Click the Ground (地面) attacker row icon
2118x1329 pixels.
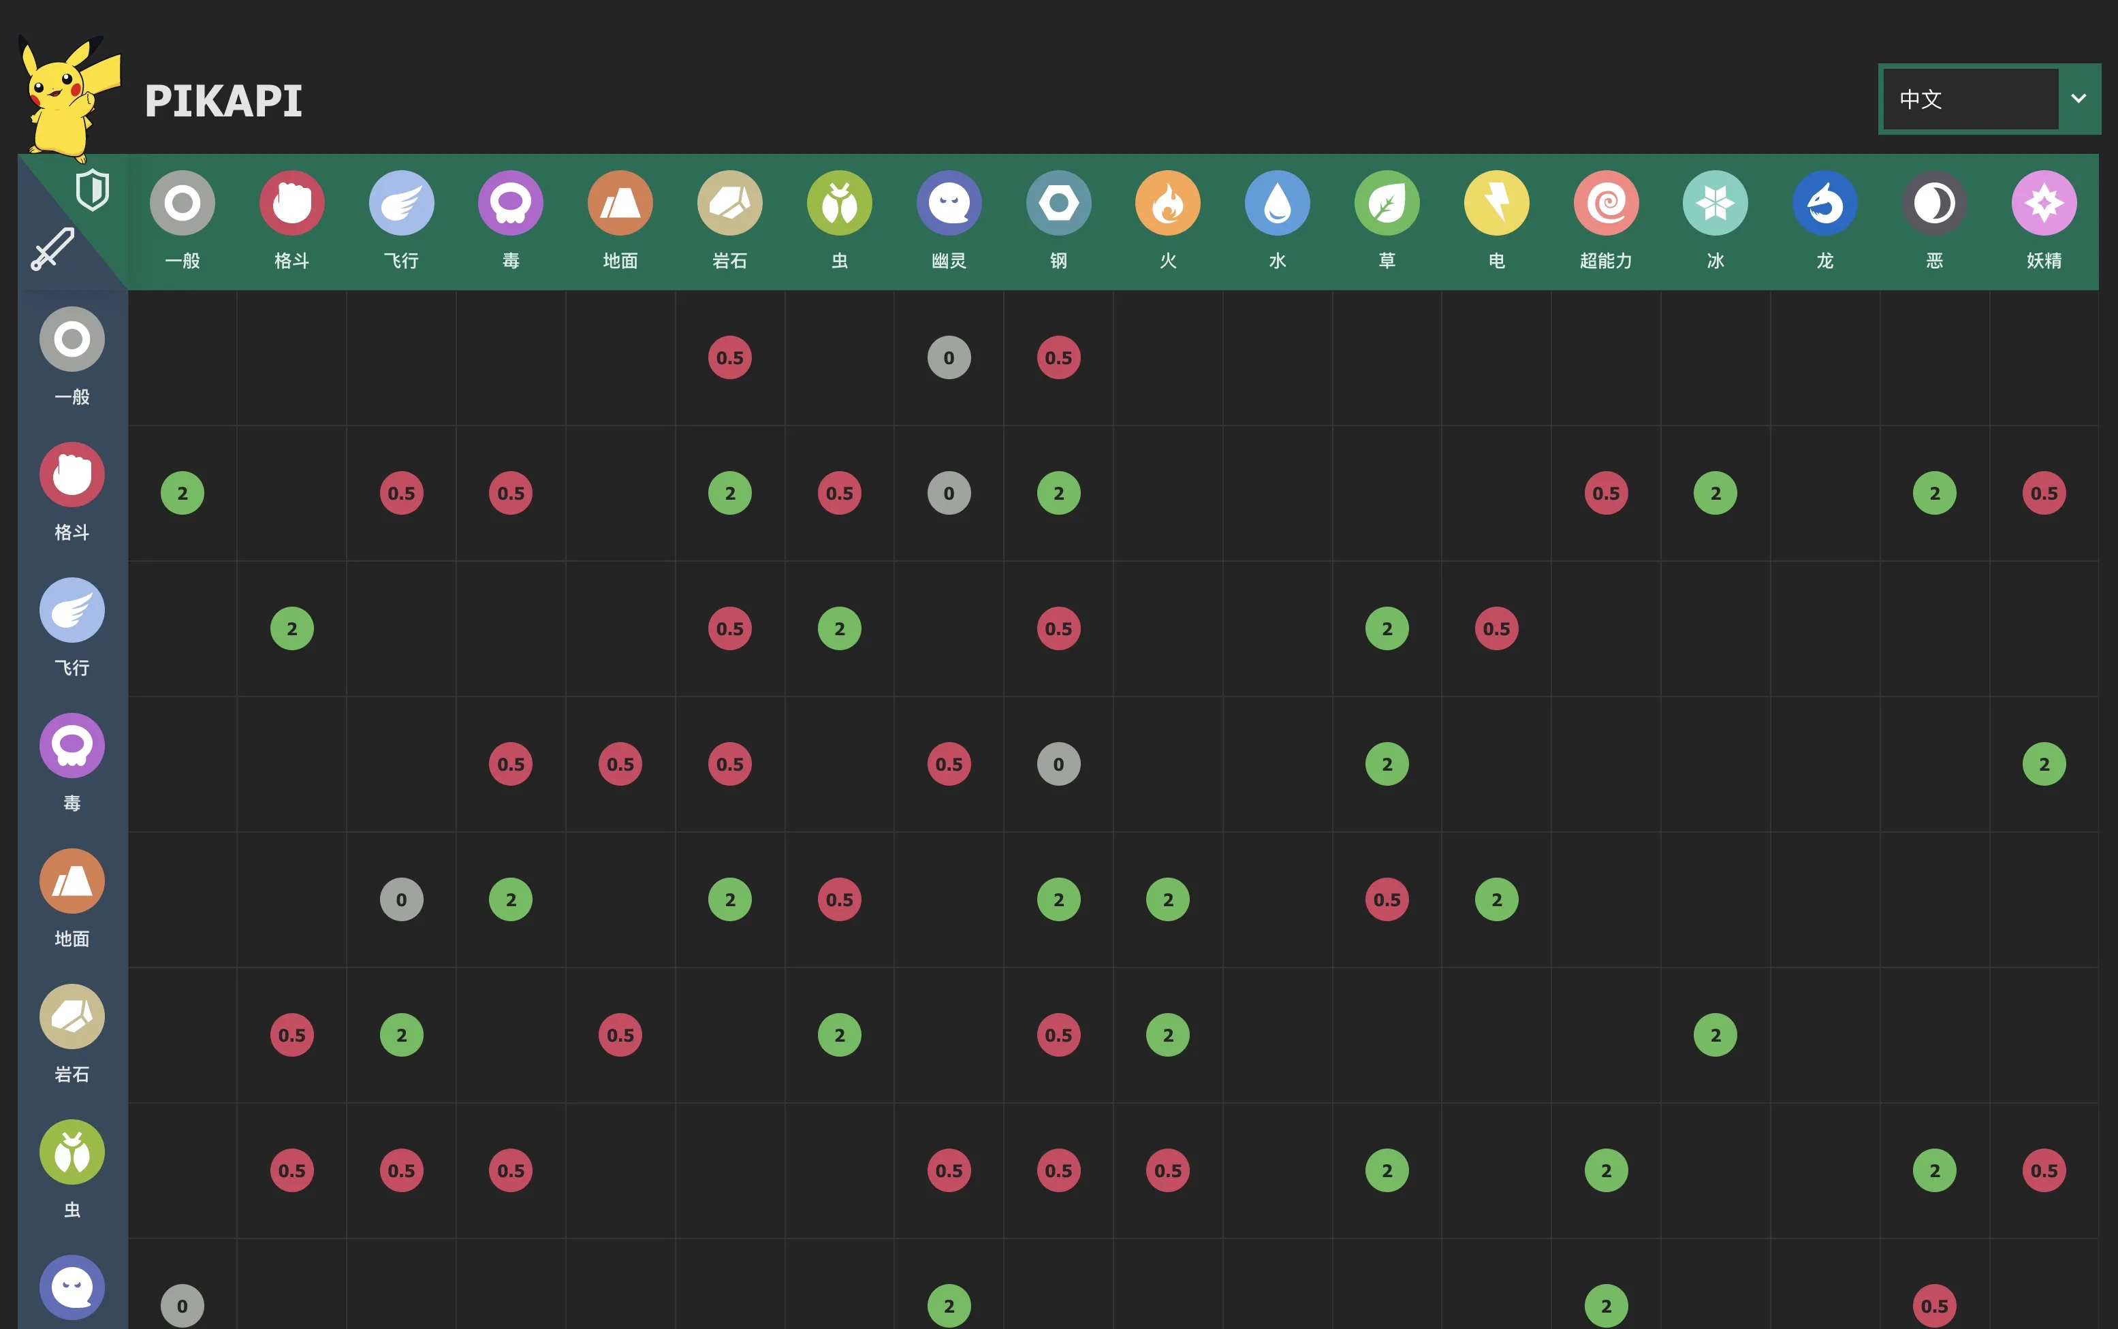tap(72, 881)
